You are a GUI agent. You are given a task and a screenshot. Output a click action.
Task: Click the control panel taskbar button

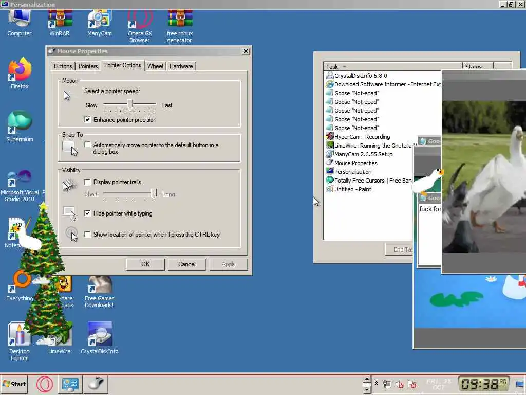[70, 384]
